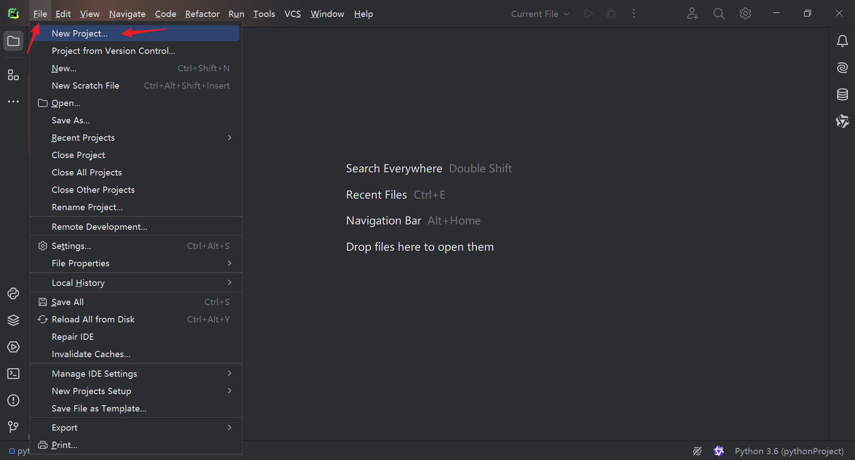Screen dimensions: 855x460
Task: Open the Code With Me user icon
Action: click(692, 14)
